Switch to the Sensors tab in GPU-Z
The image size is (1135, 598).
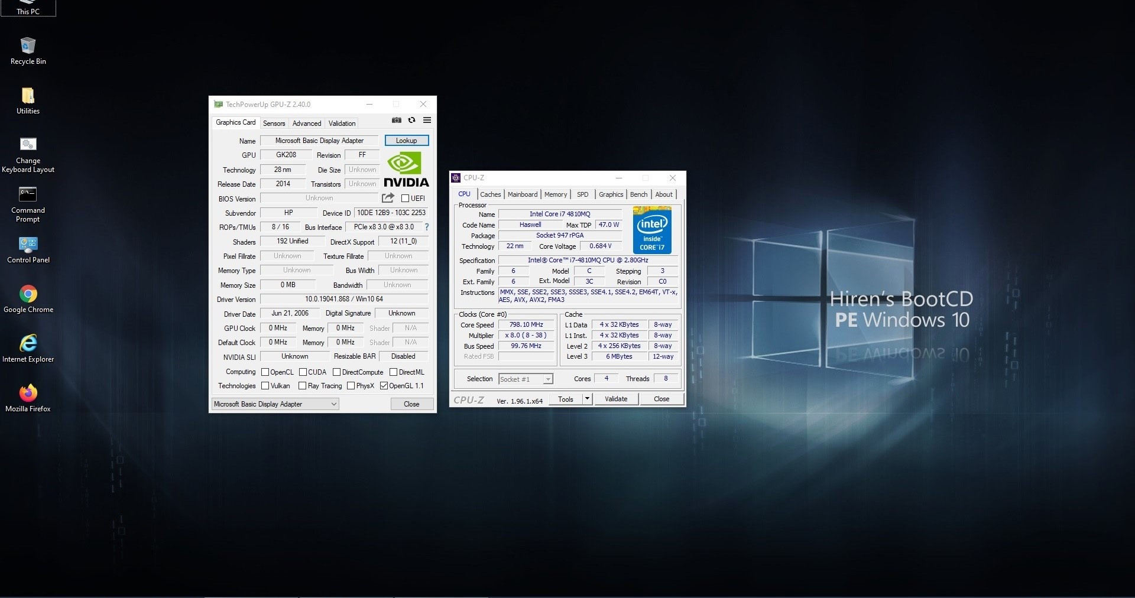pos(274,123)
